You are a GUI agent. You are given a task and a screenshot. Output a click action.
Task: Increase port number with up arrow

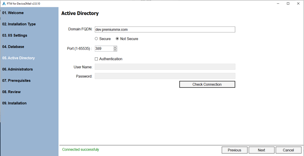pos(115,47)
